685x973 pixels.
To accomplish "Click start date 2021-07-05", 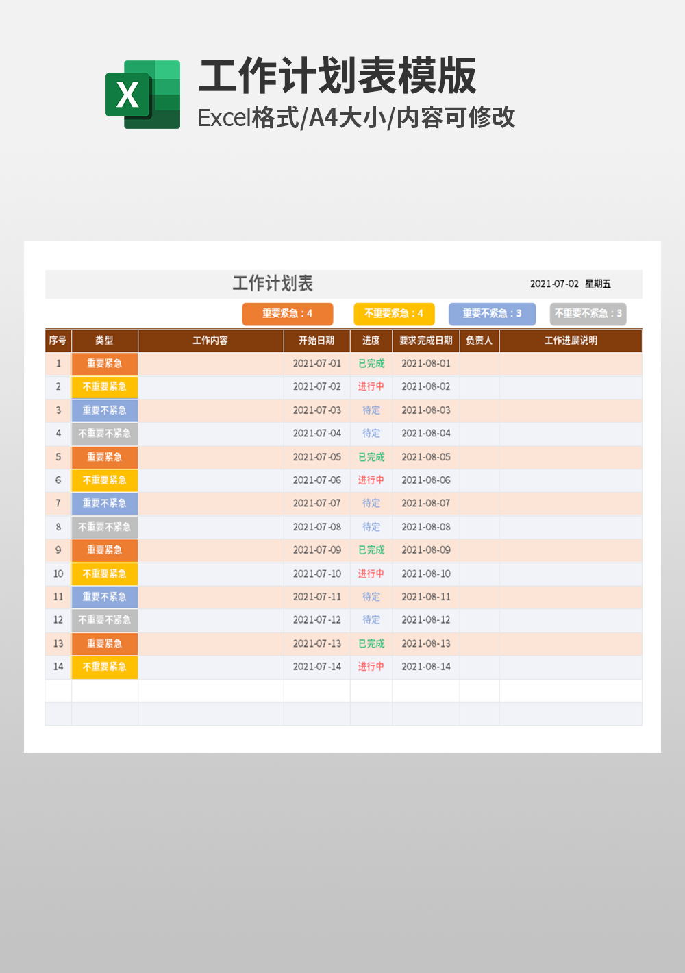I will 316,457.
